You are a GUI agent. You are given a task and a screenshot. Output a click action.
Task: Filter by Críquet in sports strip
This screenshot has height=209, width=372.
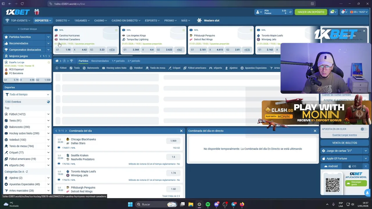tap(174, 68)
